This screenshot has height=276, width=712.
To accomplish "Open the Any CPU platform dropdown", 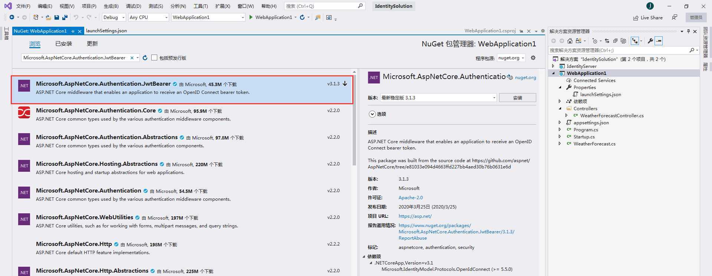I will pyautogui.click(x=149, y=17).
